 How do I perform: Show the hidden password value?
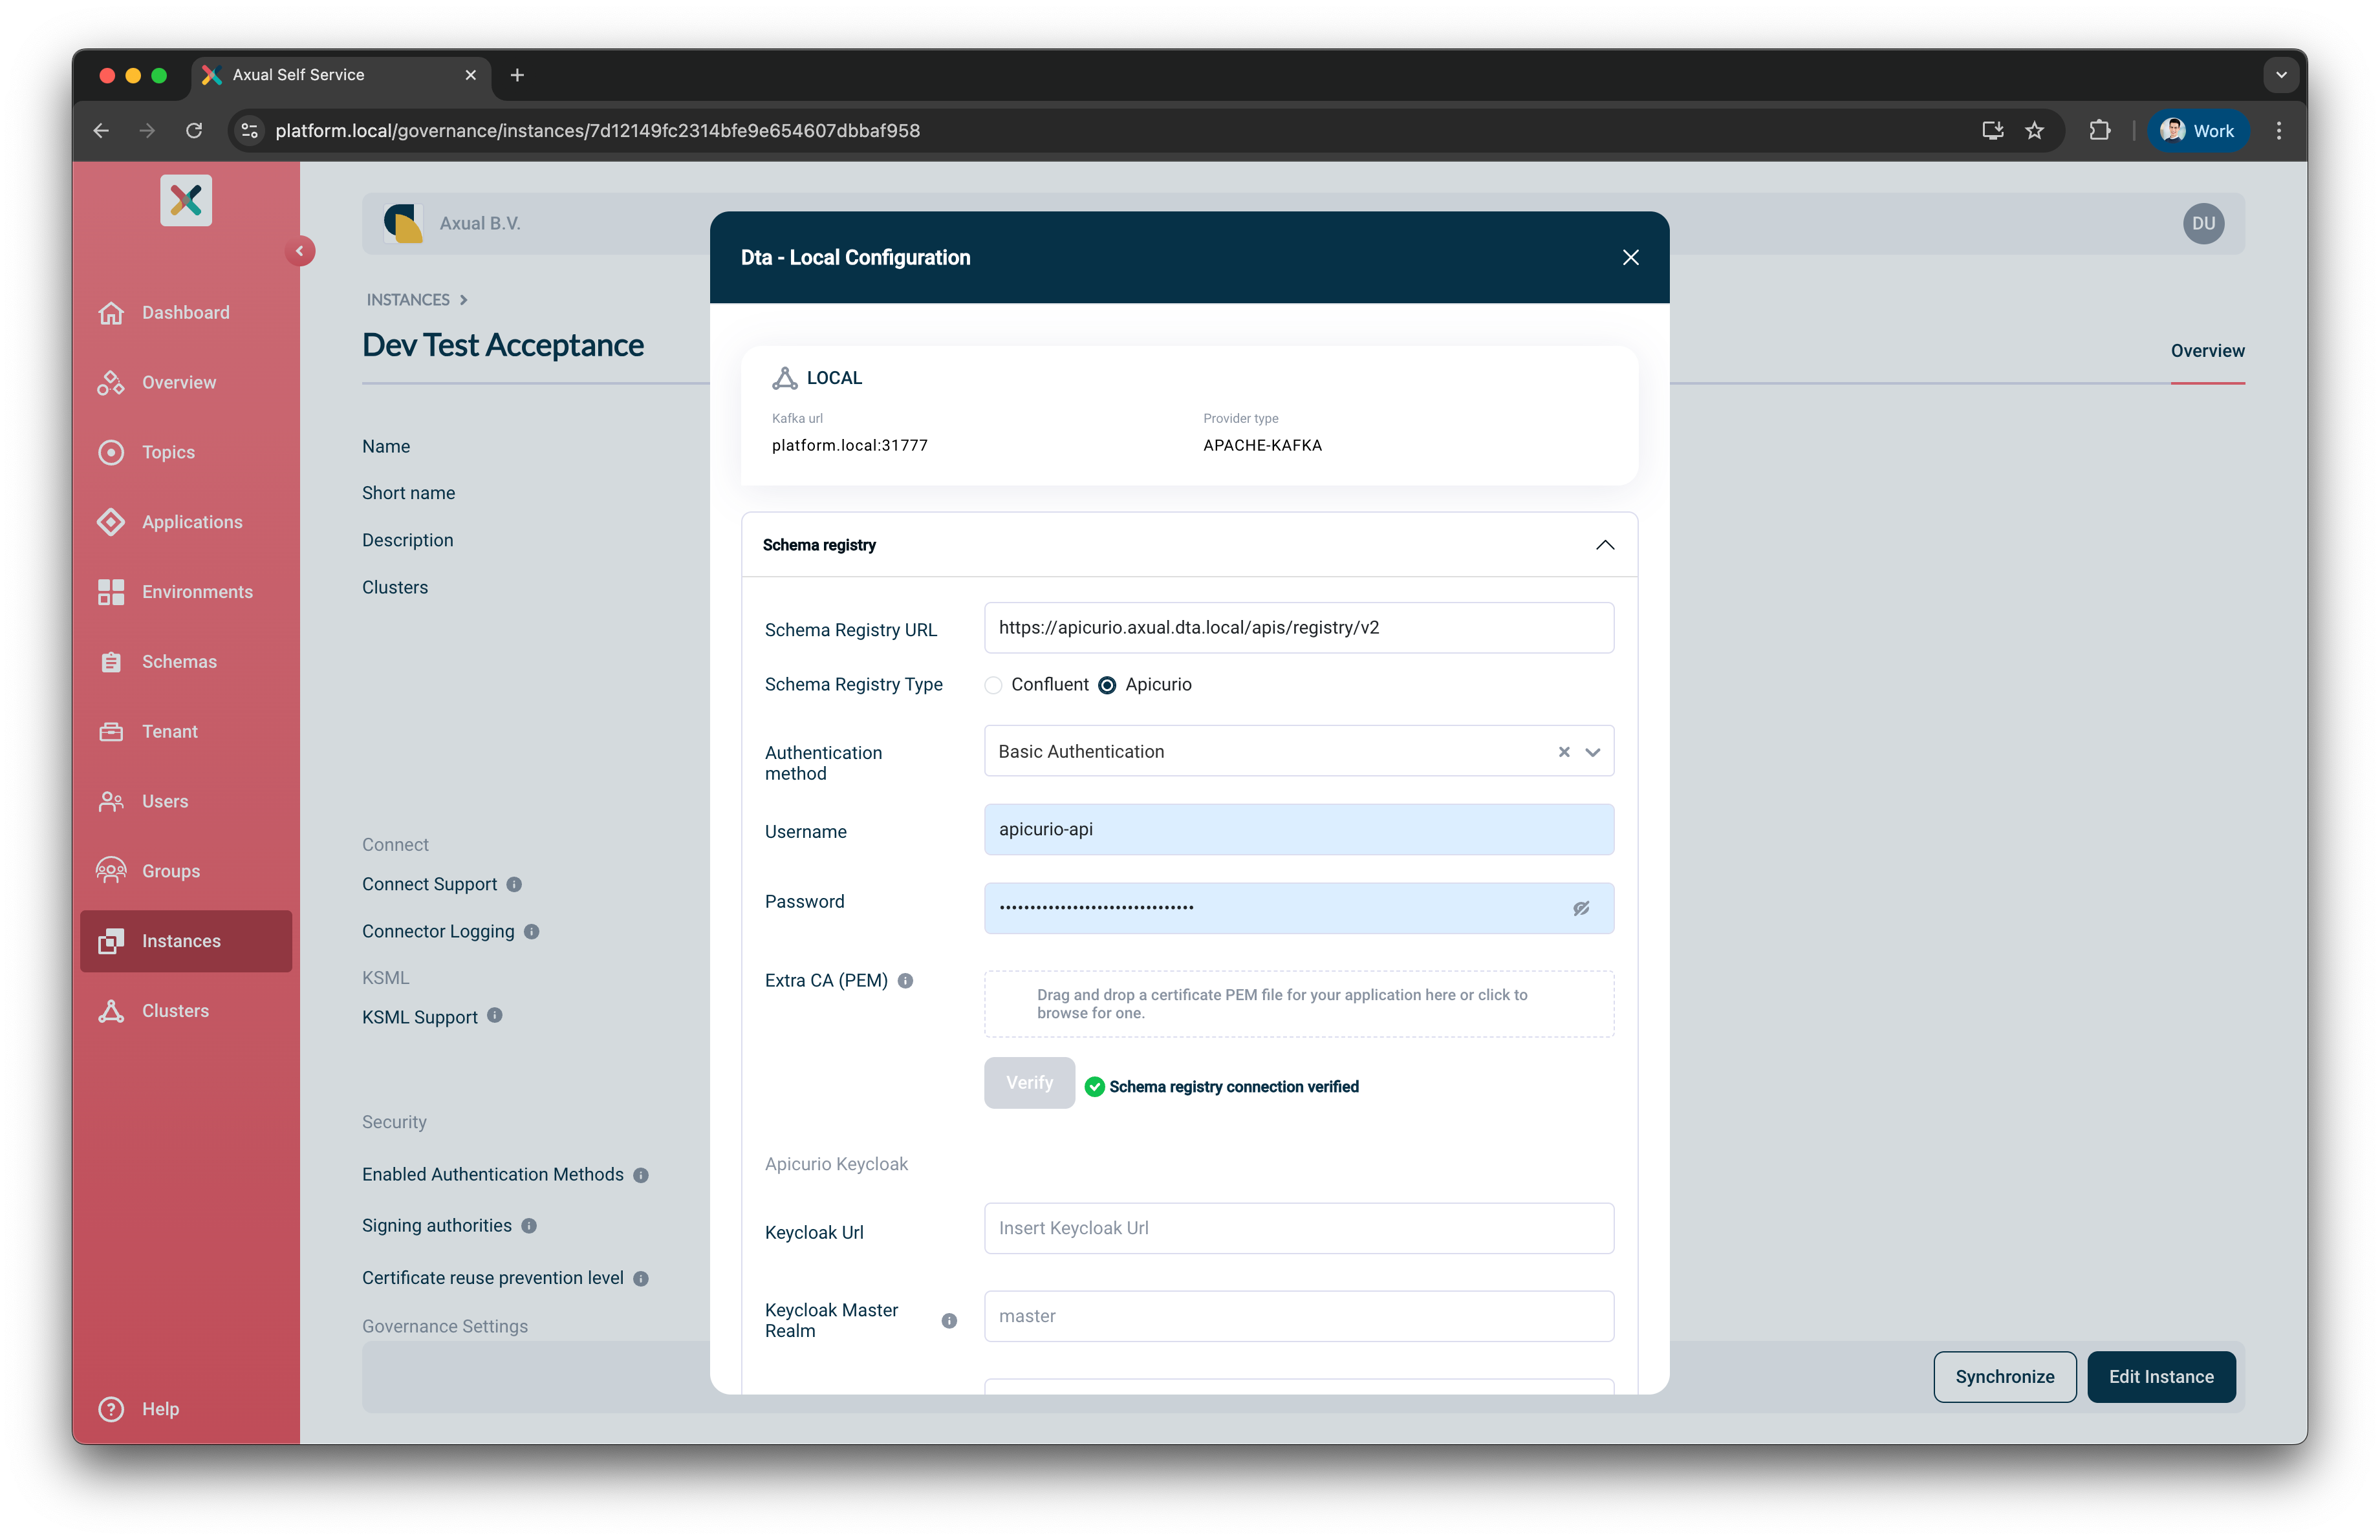pyautogui.click(x=1581, y=908)
